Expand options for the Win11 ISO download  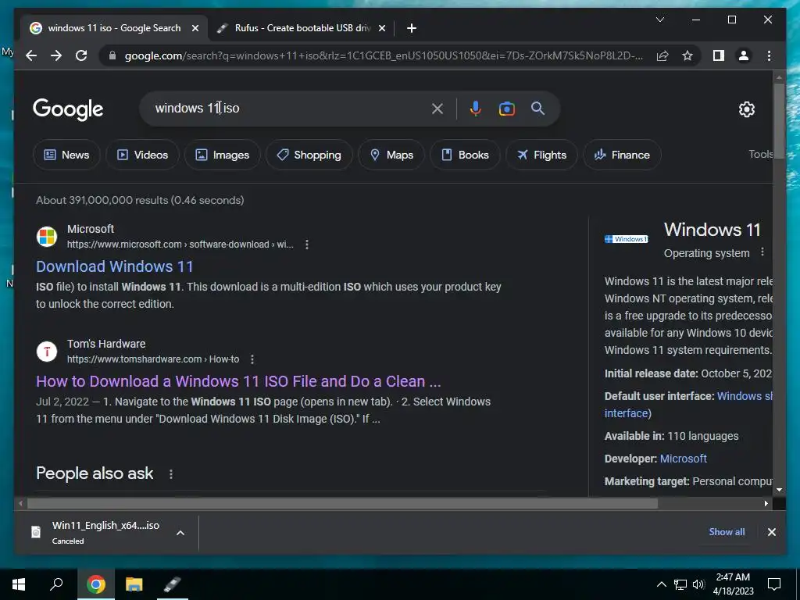coord(180,533)
